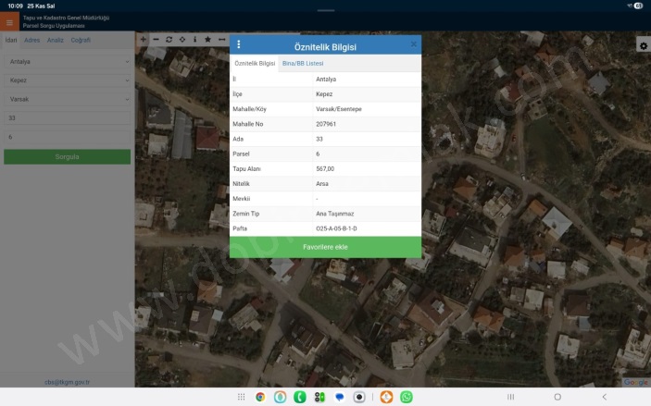Expand the Kepez district dropdown
The width and height of the screenshot is (651, 406).
(x=67, y=80)
